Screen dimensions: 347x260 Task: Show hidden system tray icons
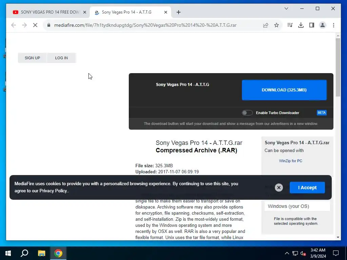click(x=287, y=253)
